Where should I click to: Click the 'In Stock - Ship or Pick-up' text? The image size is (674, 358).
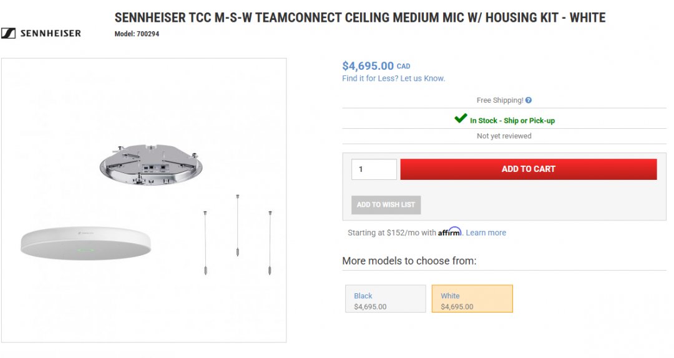pos(512,121)
